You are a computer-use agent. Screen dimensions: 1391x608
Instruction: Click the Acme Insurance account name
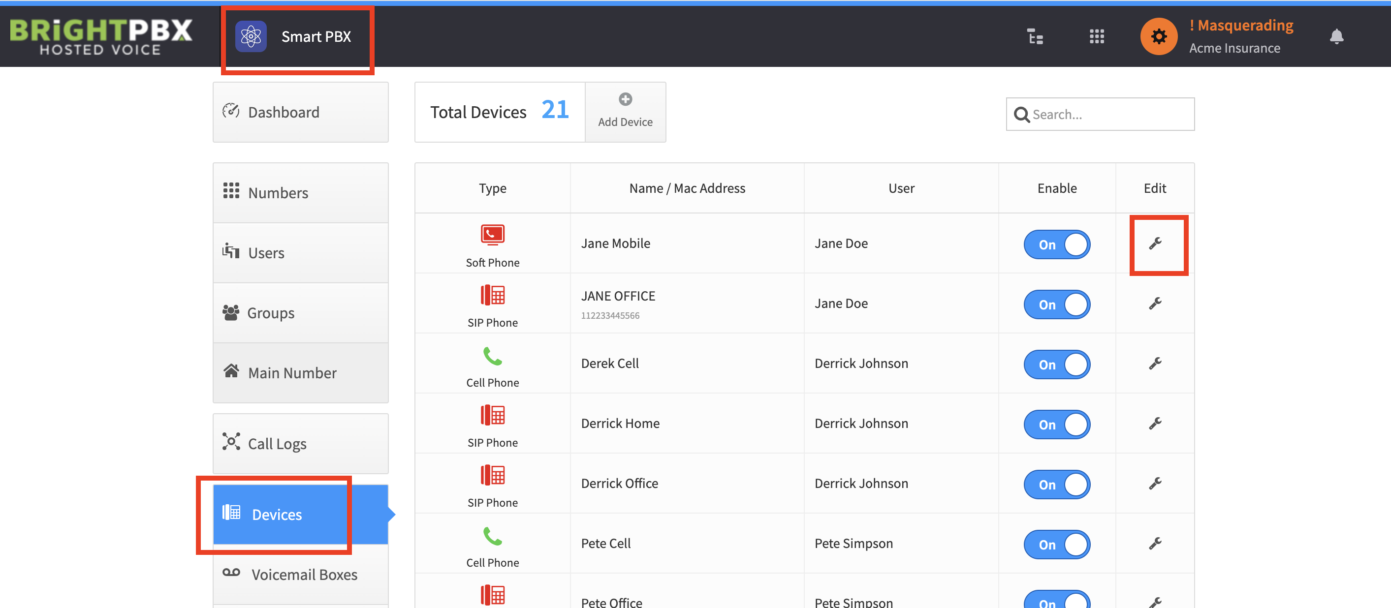point(1234,49)
